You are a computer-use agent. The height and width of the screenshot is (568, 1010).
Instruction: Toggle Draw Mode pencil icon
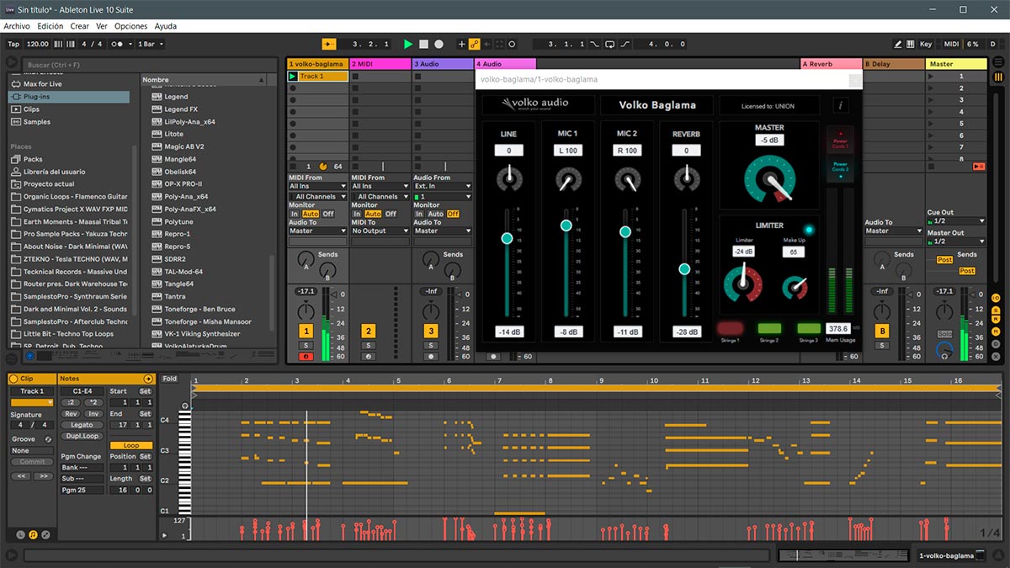coord(898,44)
